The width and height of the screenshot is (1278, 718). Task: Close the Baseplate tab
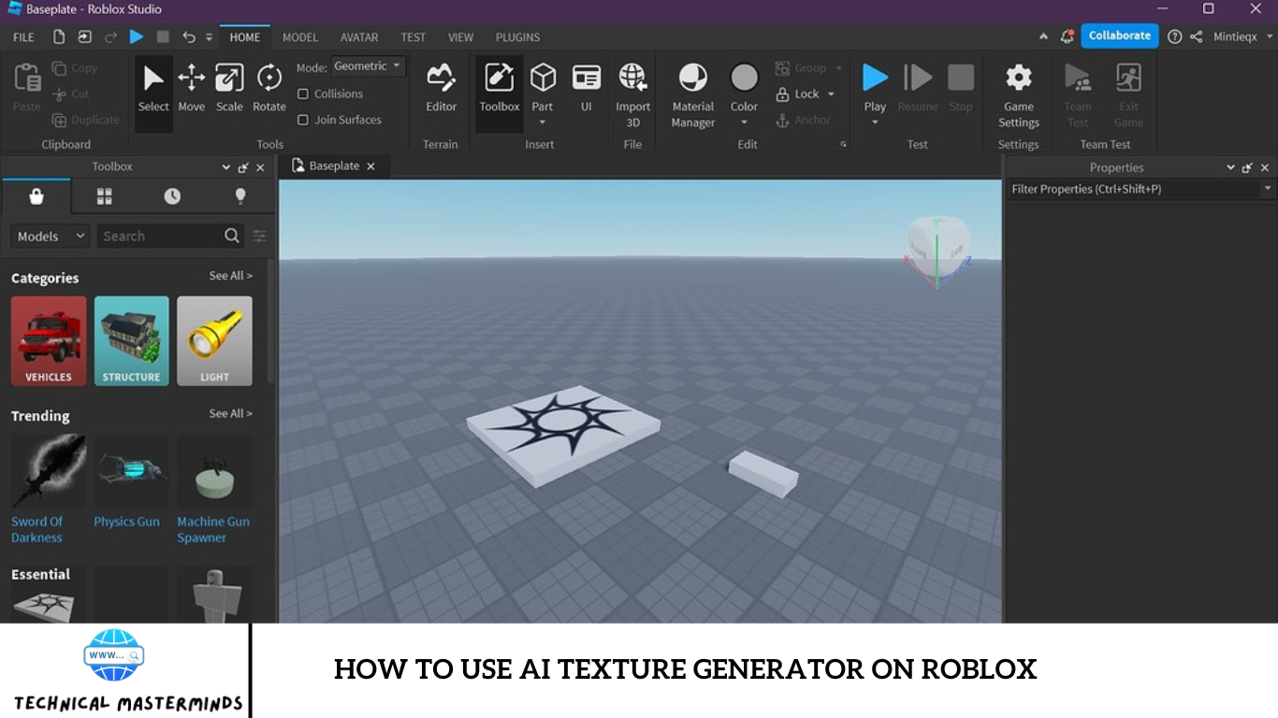[x=370, y=166]
